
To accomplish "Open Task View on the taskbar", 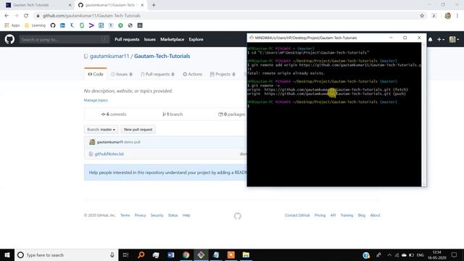I will click(x=125, y=254).
